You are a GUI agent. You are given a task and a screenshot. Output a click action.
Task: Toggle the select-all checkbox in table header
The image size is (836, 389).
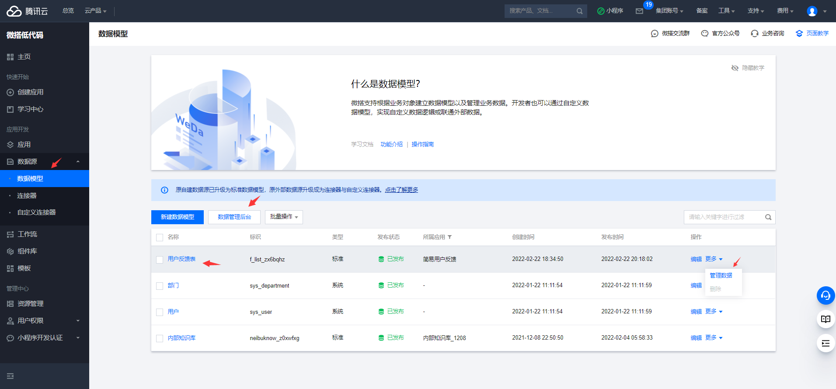click(160, 237)
